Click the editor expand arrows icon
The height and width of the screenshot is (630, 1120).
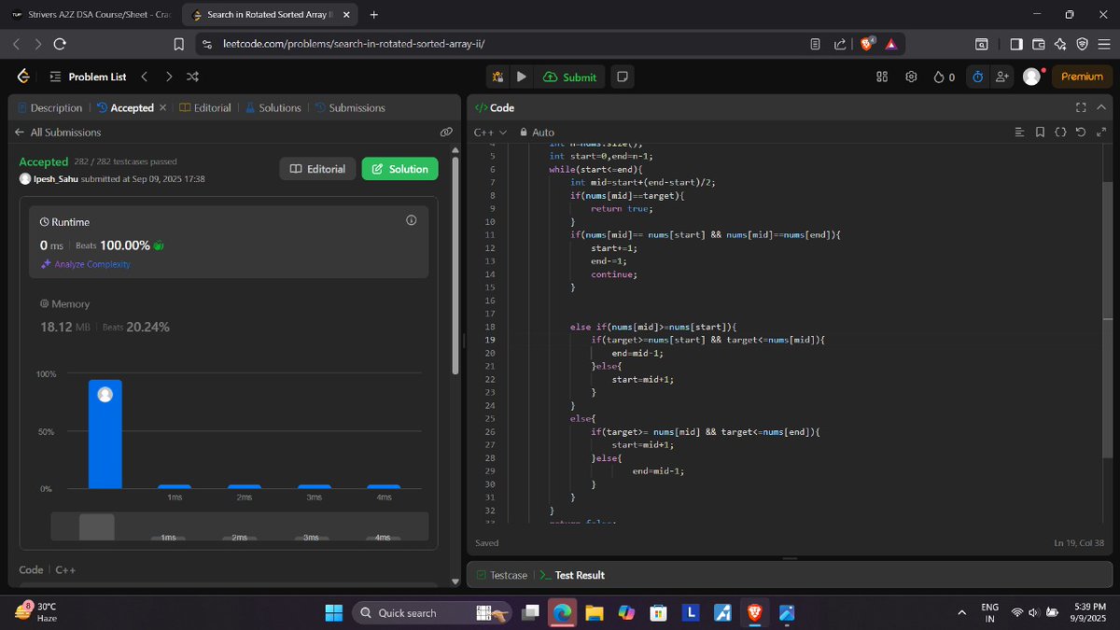coord(1100,133)
